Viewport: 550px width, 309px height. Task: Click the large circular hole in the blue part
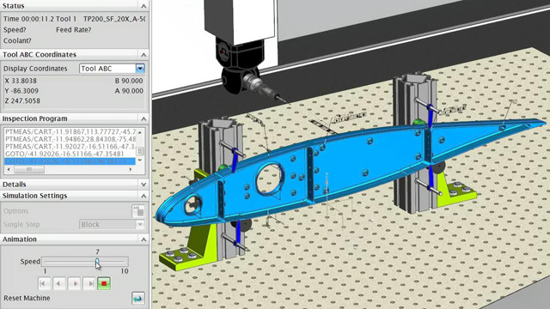point(271,179)
